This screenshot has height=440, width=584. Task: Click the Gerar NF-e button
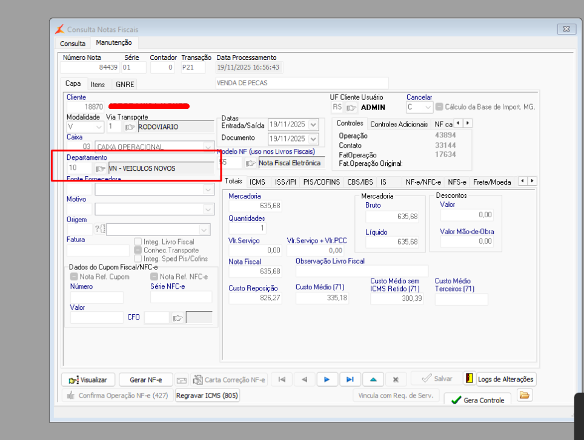coord(146,379)
